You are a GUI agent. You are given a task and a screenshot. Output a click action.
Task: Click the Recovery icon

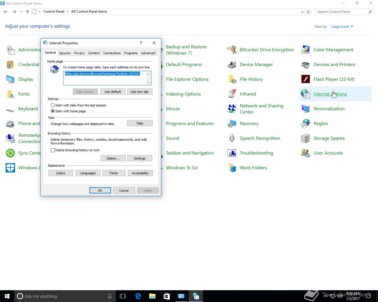[232, 124]
